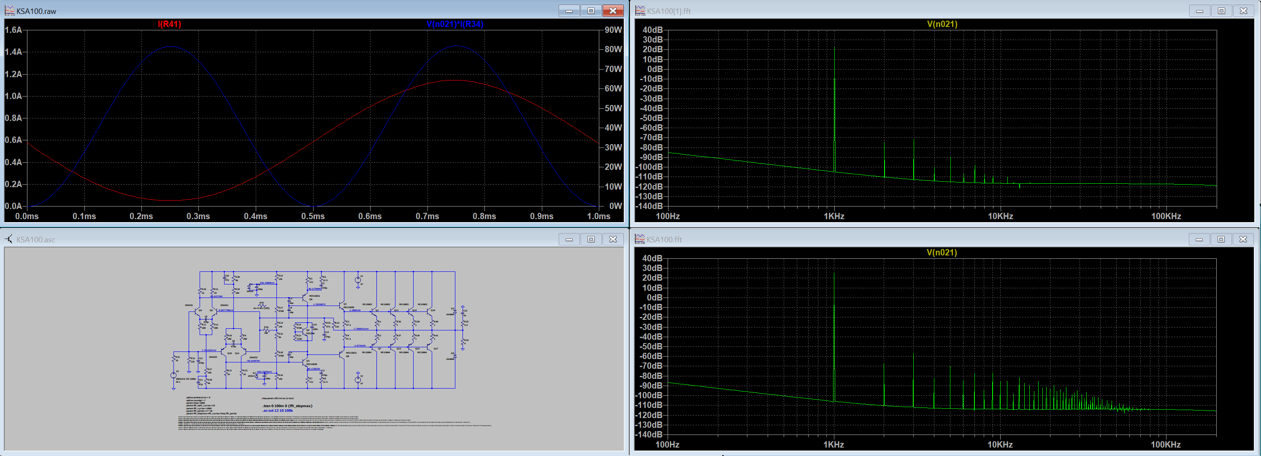
Task: Click the KSA100.asc title bar text
Action: (36, 239)
